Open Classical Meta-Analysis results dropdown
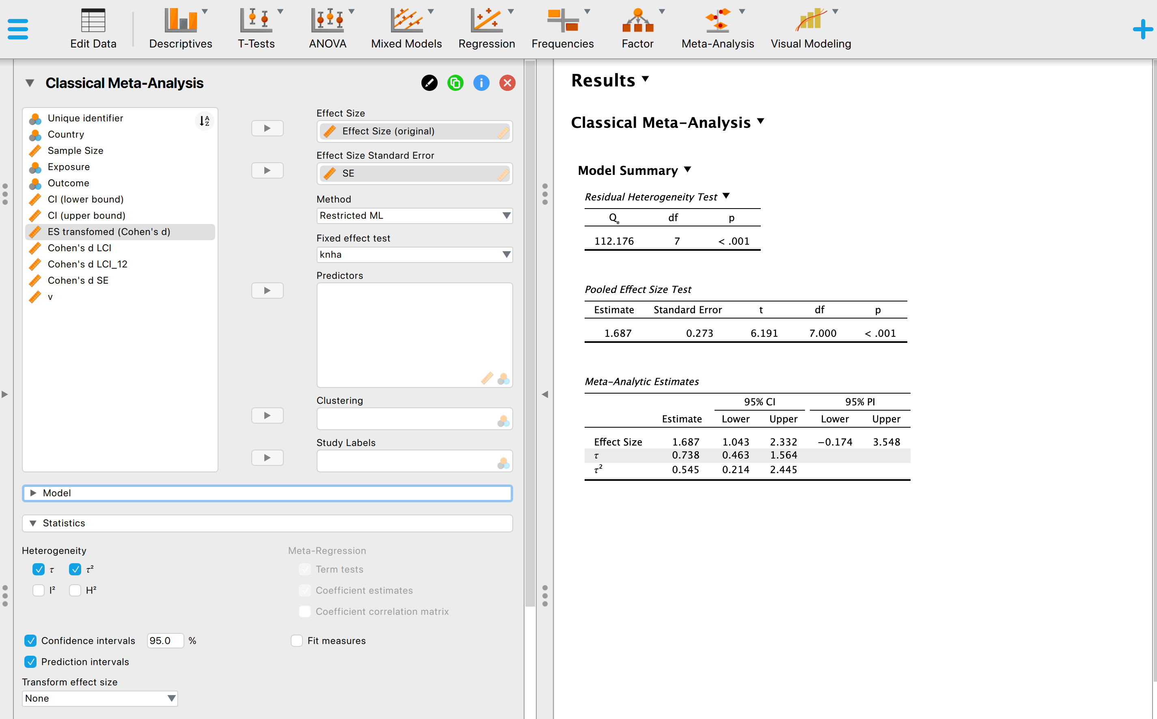Screen dimensions: 1157x719 (x=761, y=121)
